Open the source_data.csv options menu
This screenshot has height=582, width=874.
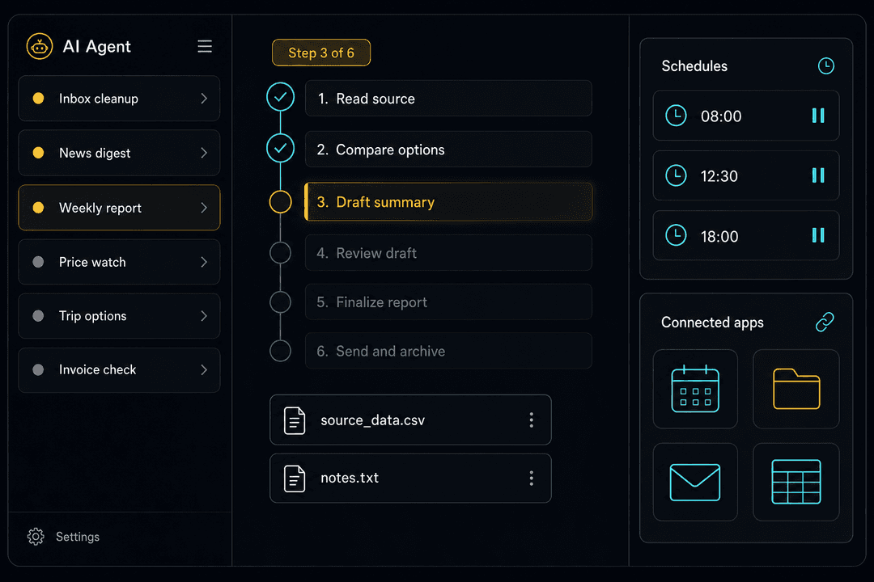(531, 420)
